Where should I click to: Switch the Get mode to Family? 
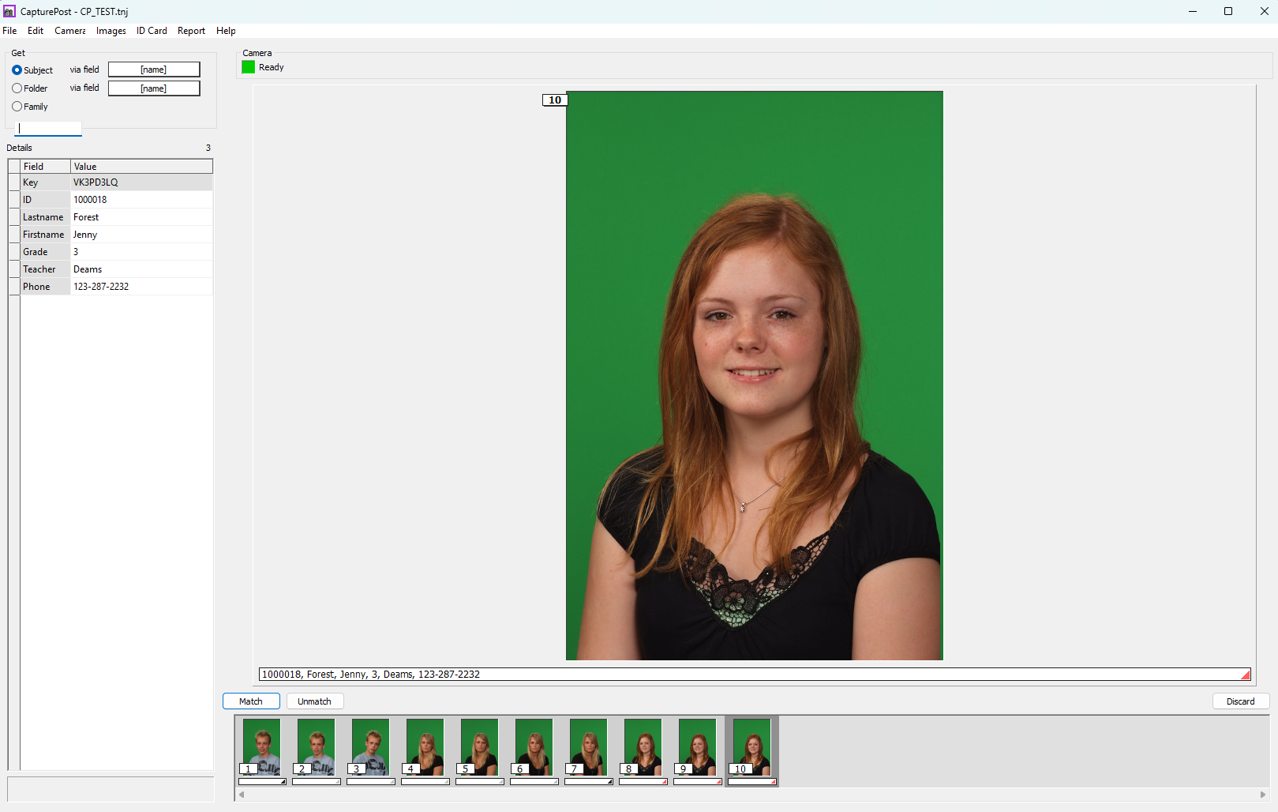tap(17, 107)
